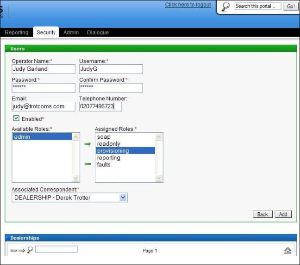The width and height of the screenshot is (300, 265).
Task: Click the Dealerships next page arrow
Action: tap(22, 250)
